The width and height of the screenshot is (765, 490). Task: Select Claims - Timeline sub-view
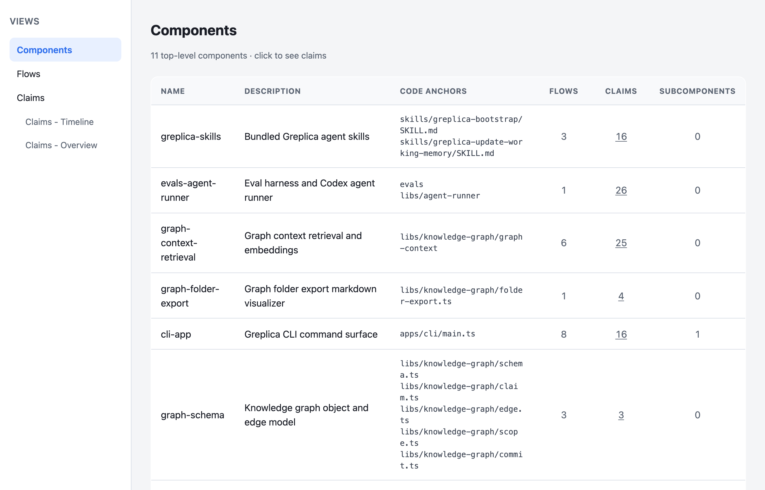(59, 122)
